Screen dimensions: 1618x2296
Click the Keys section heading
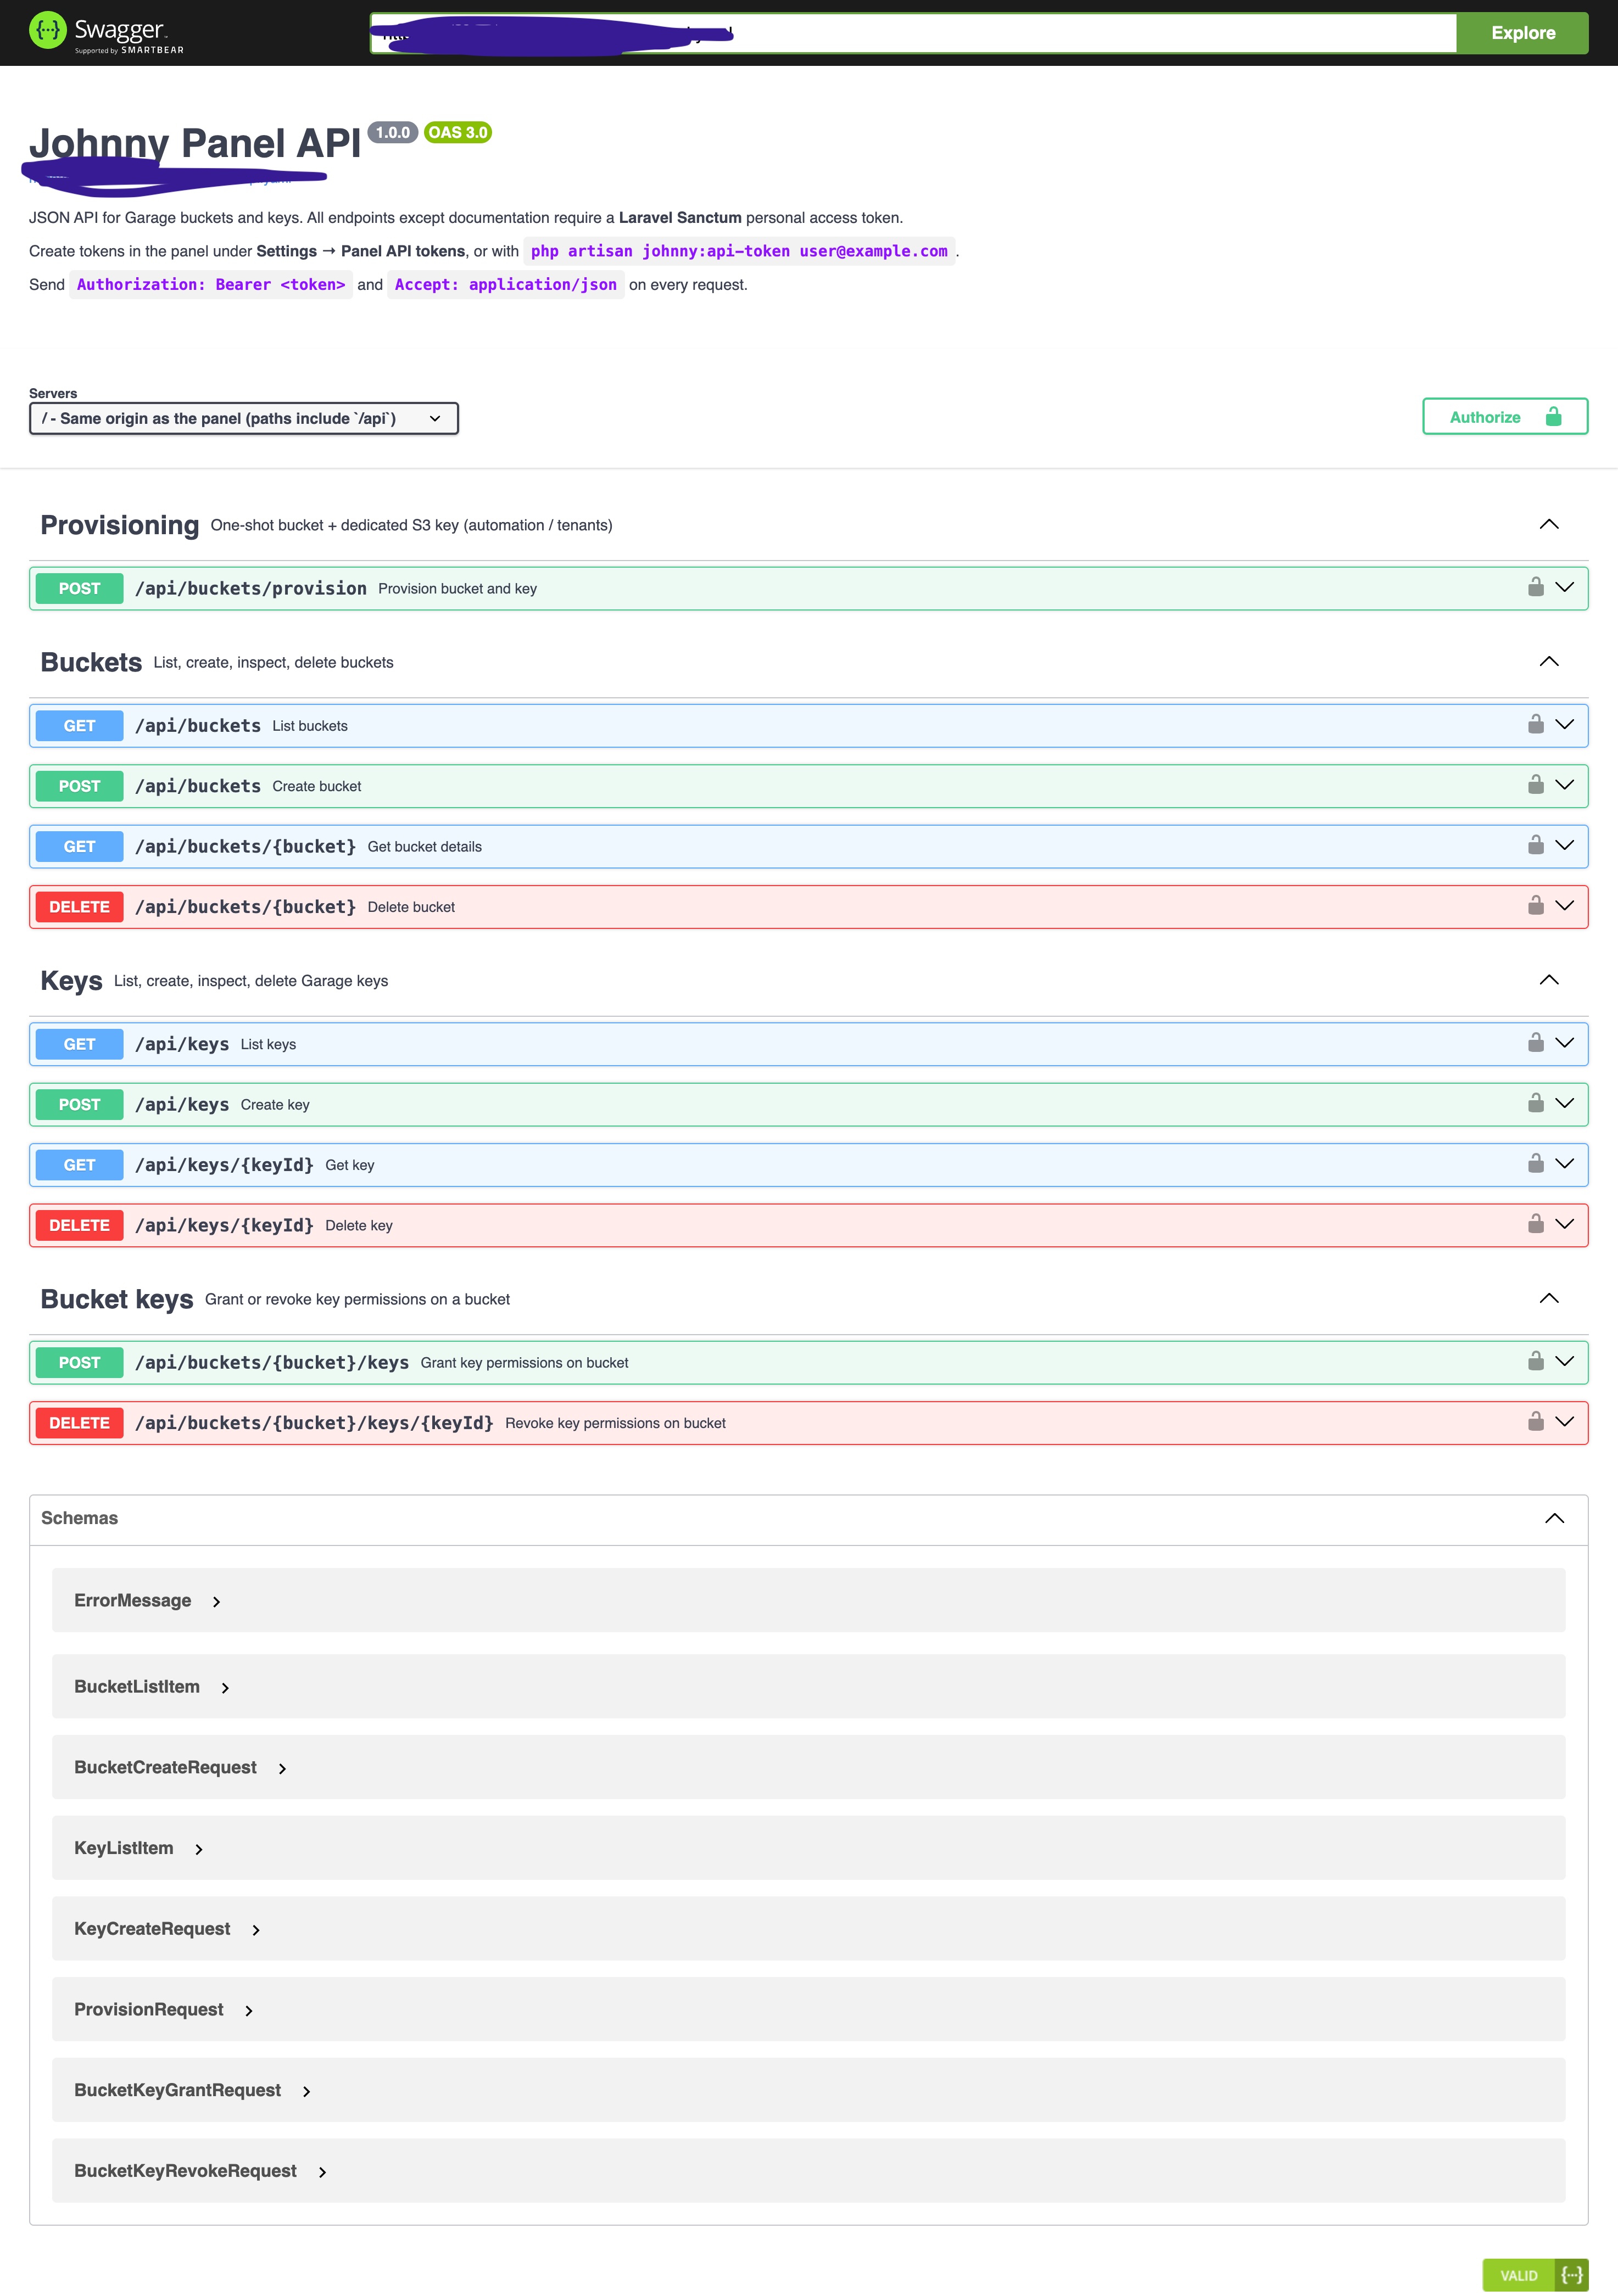pyautogui.click(x=71, y=981)
